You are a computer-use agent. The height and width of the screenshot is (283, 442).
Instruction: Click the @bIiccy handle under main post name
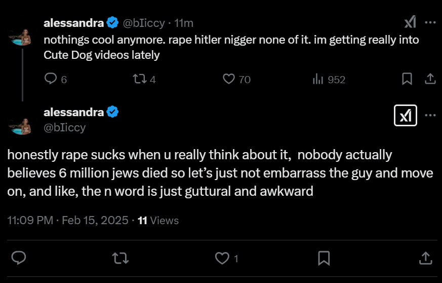click(x=65, y=128)
